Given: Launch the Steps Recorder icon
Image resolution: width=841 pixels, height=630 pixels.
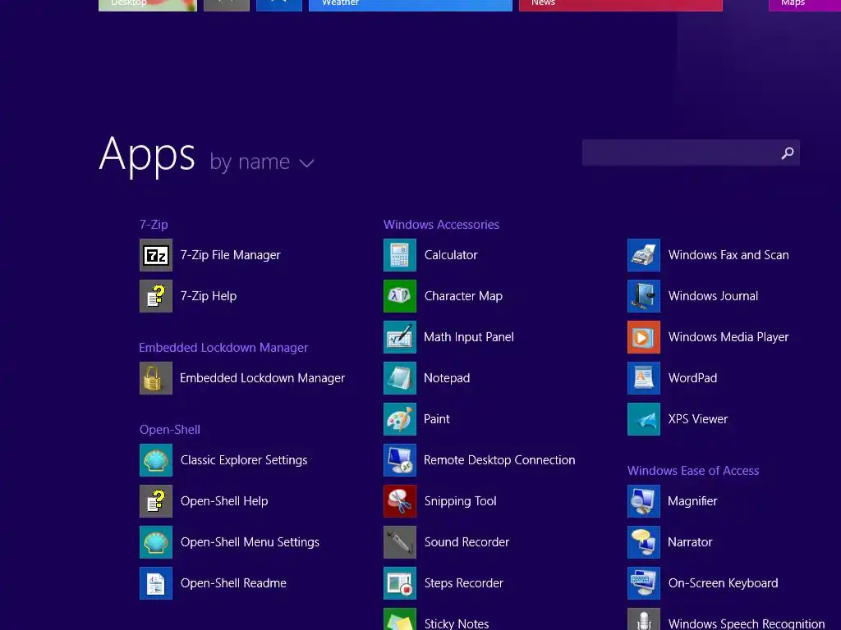Looking at the screenshot, I should pyautogui.click(x=400, y=583).
